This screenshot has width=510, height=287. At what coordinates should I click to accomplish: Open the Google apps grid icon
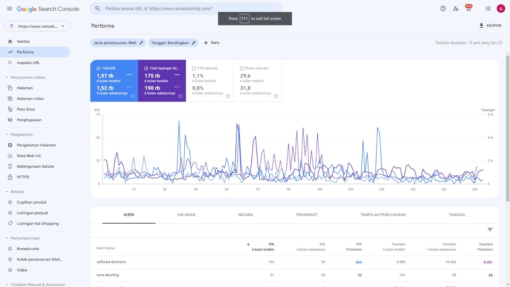pyautogui.click(x=488, y=9)
